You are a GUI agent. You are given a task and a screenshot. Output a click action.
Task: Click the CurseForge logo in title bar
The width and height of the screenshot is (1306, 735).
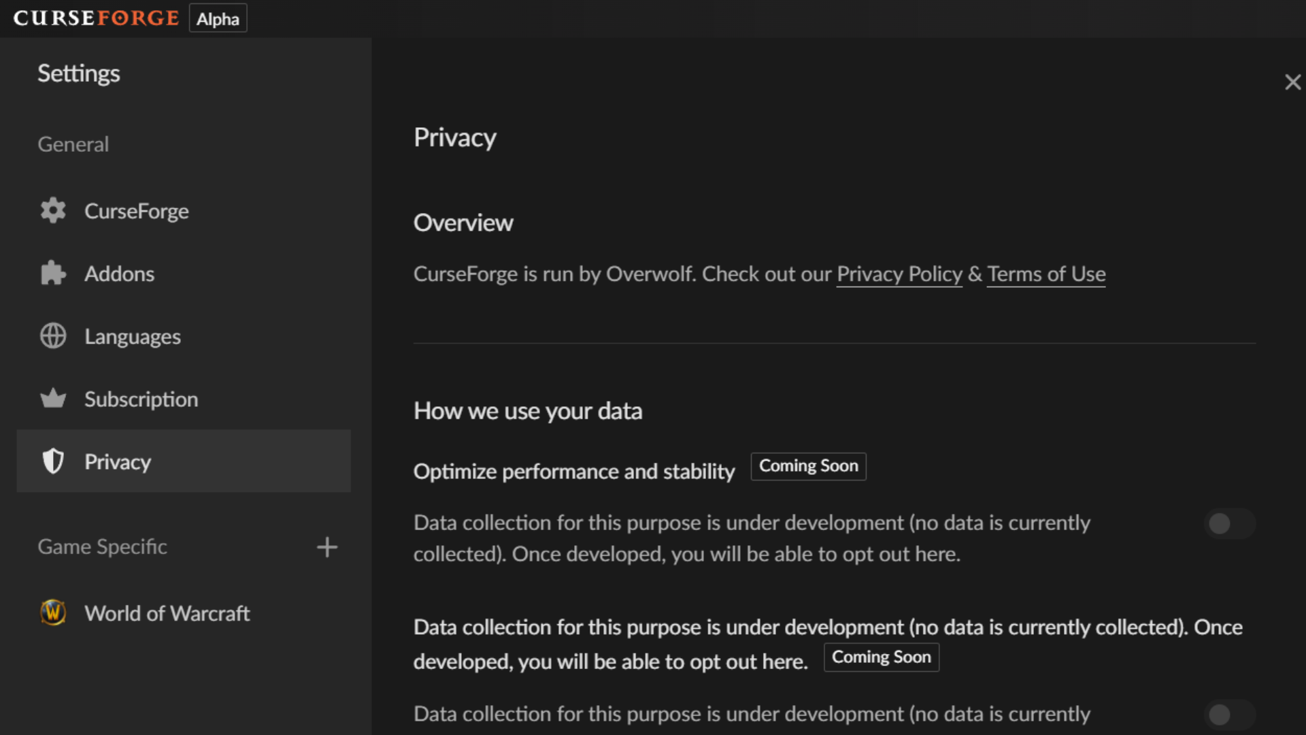click(x=96, y=18)
